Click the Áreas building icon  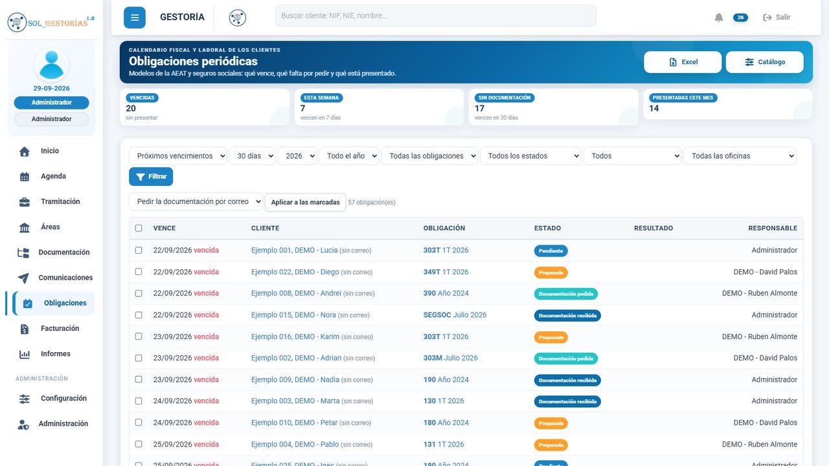tap(25, 227)
